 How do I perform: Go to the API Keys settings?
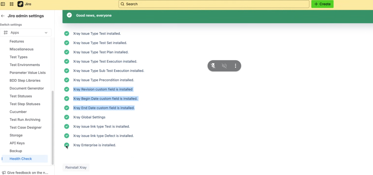tap(17, 143)
